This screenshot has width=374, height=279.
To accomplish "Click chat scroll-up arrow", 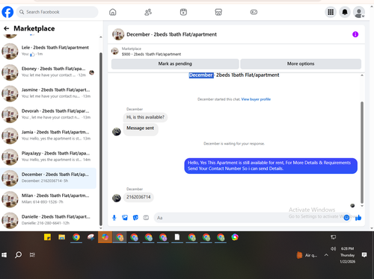I will tap(362, 75).
